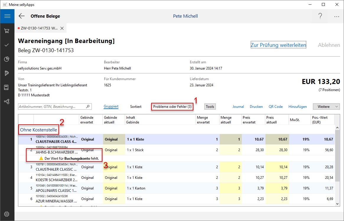This screenshot has width=344, height=221.
Task: Open the three-dot more options menu
Action: tap(337, 17)
